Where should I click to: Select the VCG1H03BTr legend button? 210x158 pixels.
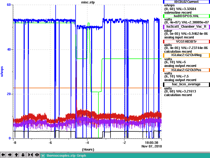point(186,42)
